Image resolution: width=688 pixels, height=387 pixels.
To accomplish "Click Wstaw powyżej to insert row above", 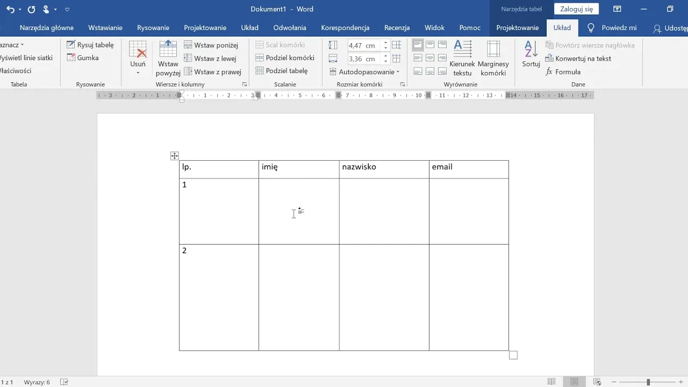I will 168,59.
